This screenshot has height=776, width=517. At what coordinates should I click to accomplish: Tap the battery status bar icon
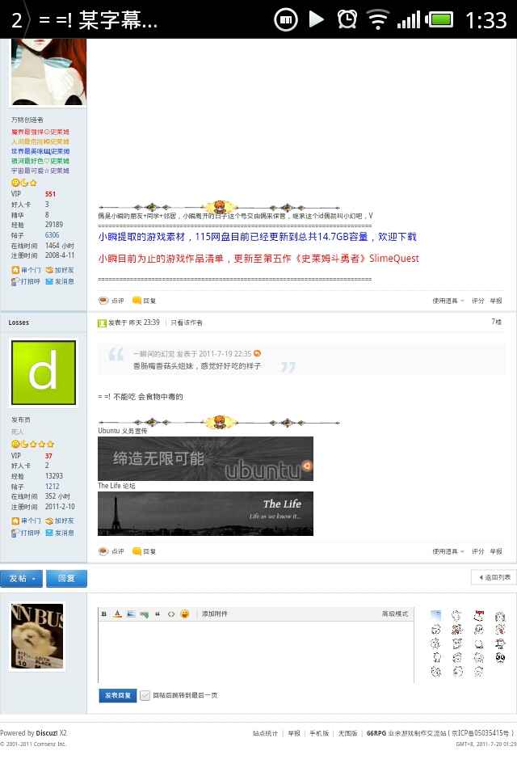coord(439,19)
